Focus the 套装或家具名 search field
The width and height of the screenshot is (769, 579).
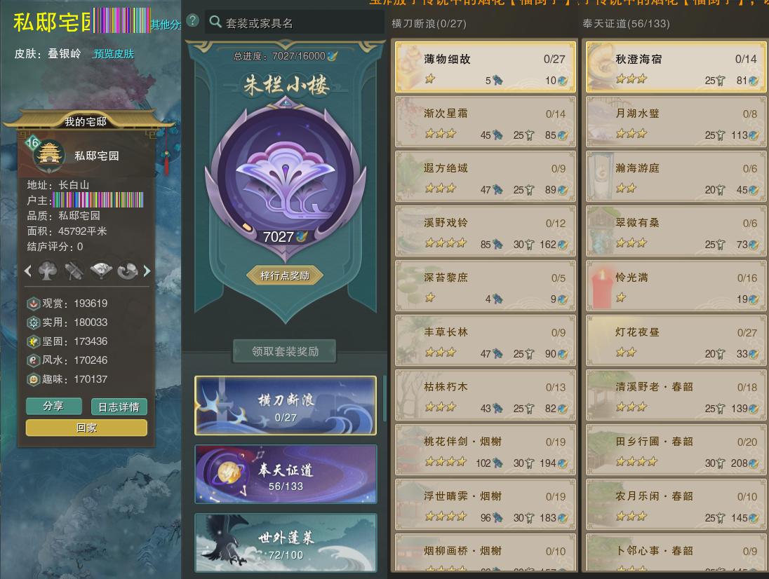pyautogui.click(x=294, y=22)
